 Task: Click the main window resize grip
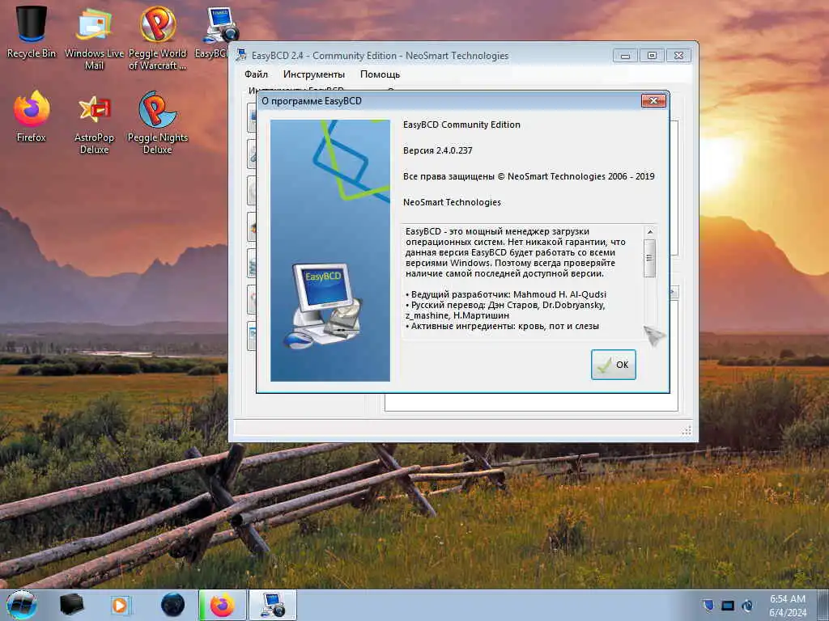687,430
